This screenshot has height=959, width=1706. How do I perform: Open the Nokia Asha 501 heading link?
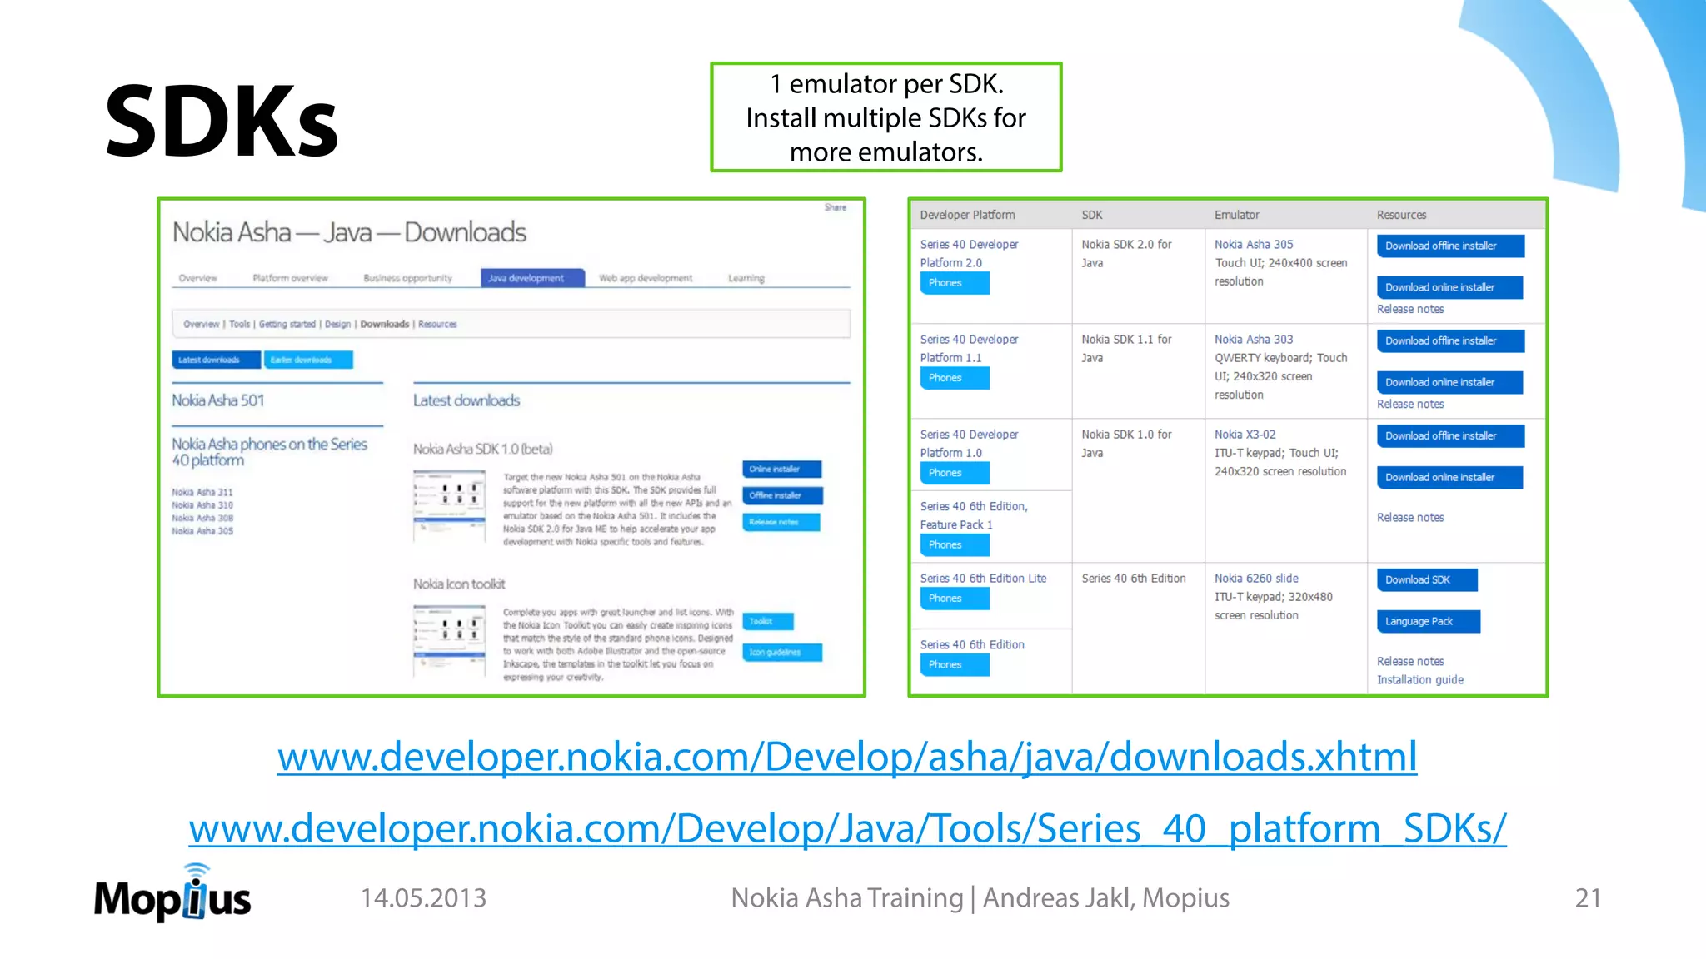(218, 400)
